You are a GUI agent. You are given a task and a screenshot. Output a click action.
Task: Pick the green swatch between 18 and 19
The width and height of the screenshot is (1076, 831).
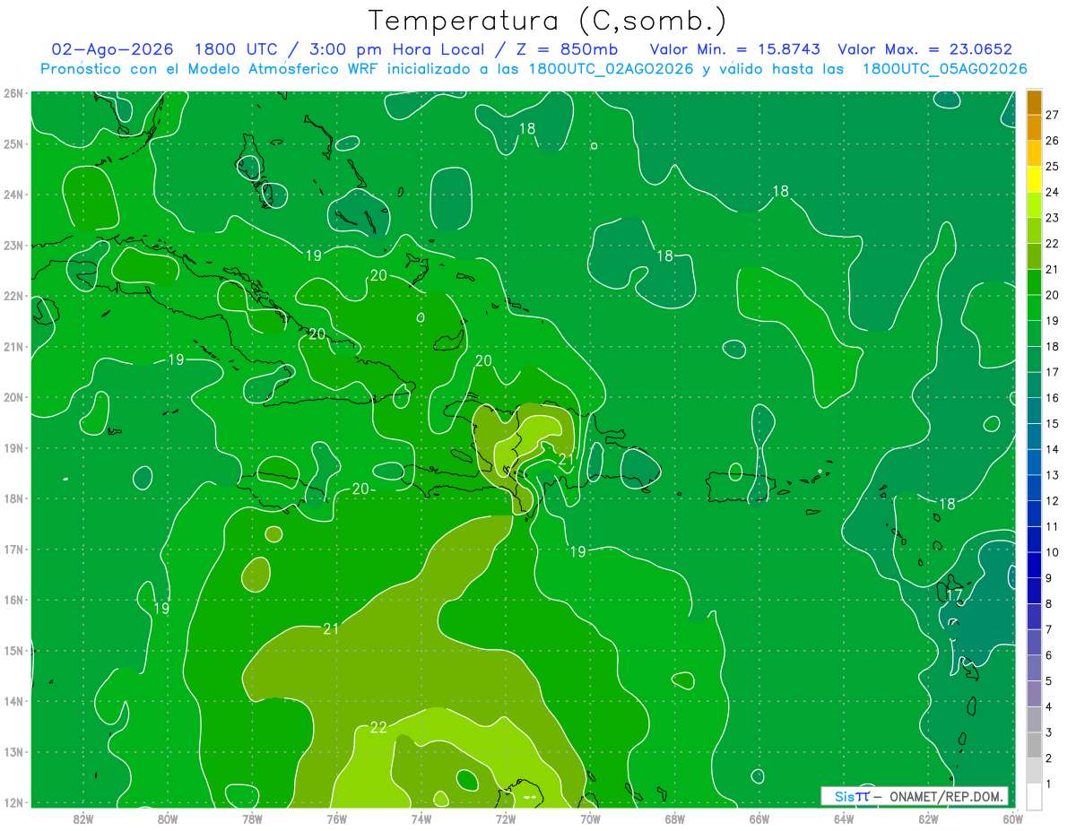(x=1034, y=333)
